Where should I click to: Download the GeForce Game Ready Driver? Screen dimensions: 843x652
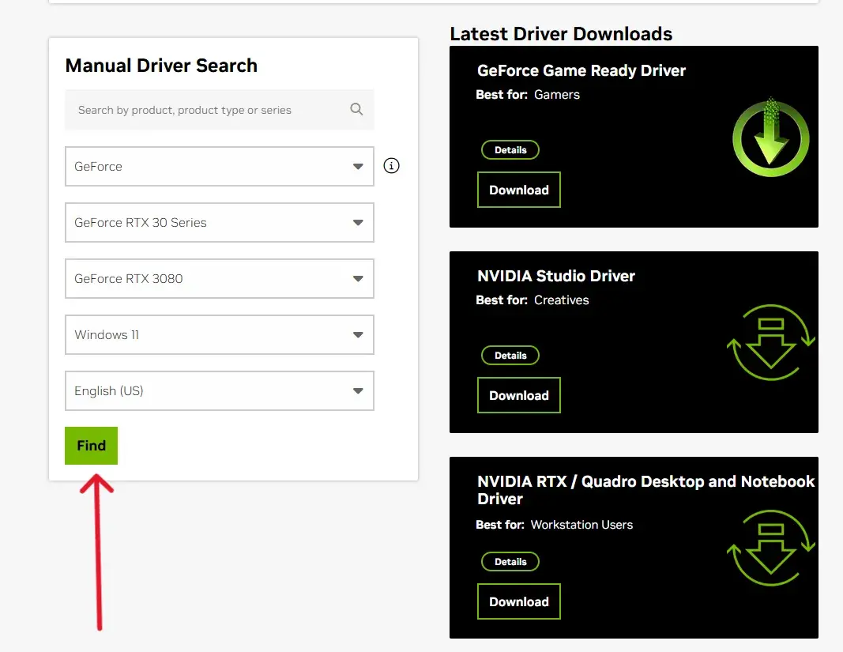(518, 190)
